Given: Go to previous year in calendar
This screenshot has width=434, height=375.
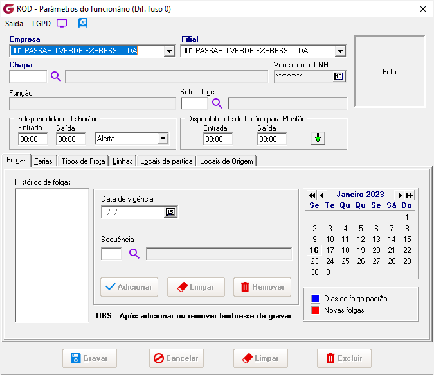Looking at the screenshot, I should click(x=312, y=195).
